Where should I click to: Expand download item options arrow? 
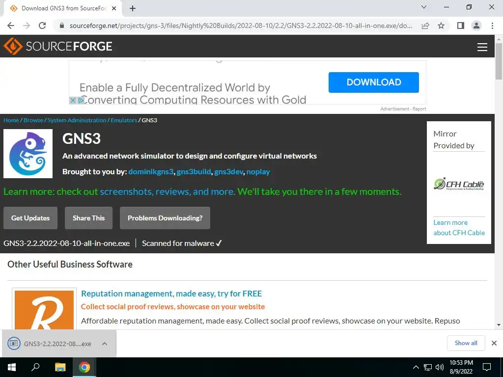[x=105, y=344]
